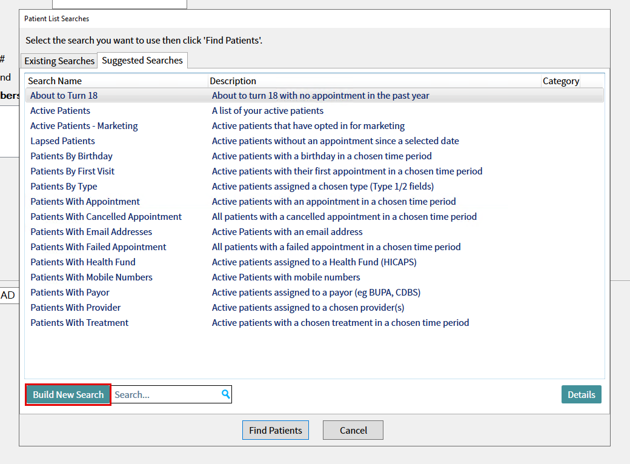The width and height of the screenshot is (630, 464).
Task: Sort by the Search Name column header
Action: 116,81
